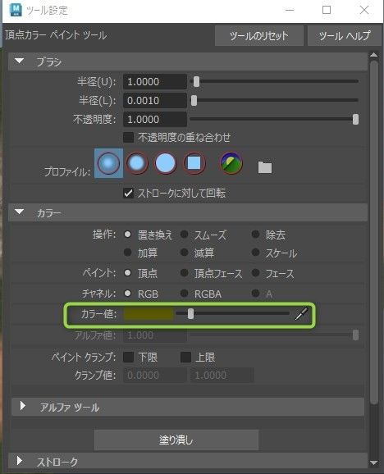
Task: Click the ツール ヘルプ button
Action: (344, 35)
